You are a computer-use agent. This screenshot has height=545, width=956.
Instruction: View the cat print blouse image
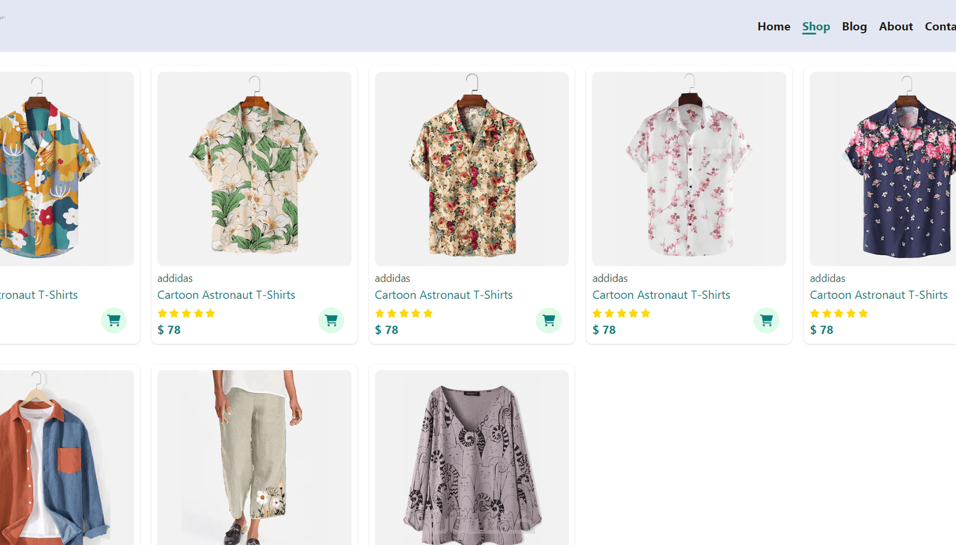tap(471, 456)
